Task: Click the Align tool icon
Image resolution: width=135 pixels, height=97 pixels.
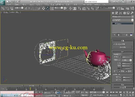Action: click(122, 8)
